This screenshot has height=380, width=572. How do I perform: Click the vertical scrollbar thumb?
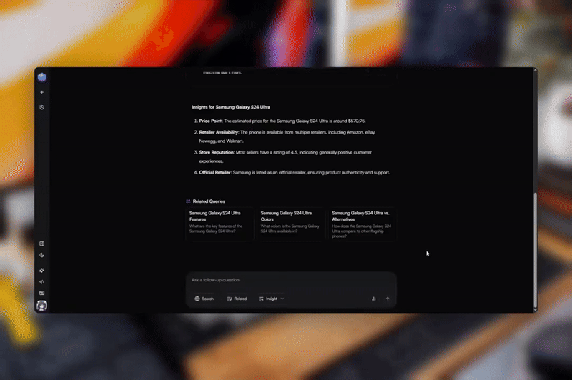point(535,251)
